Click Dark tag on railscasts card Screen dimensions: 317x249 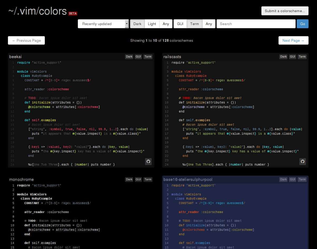(284, 57)
